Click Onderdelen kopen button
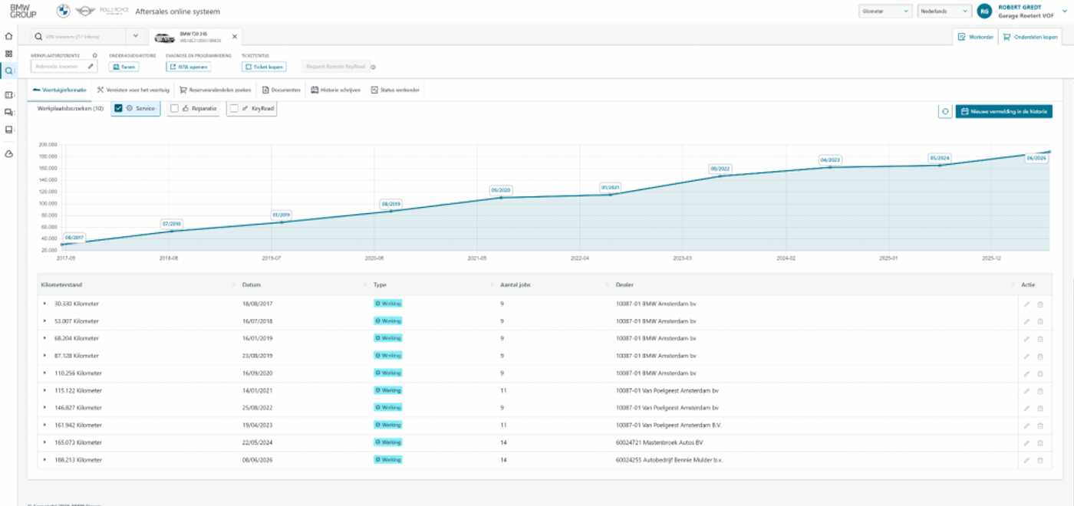This screenshot has width=1074, height=506. 1030,36
